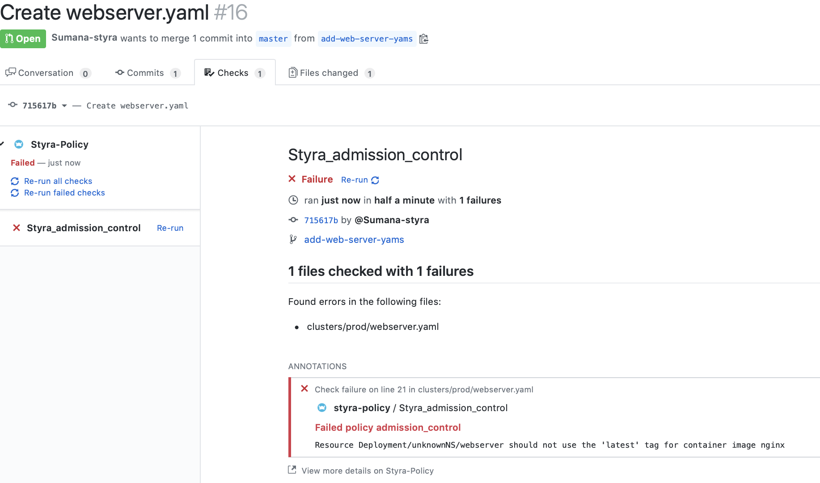Screen dimensions: 820x483
Task: Open the master branch link
Action: (x=273, y=39)
